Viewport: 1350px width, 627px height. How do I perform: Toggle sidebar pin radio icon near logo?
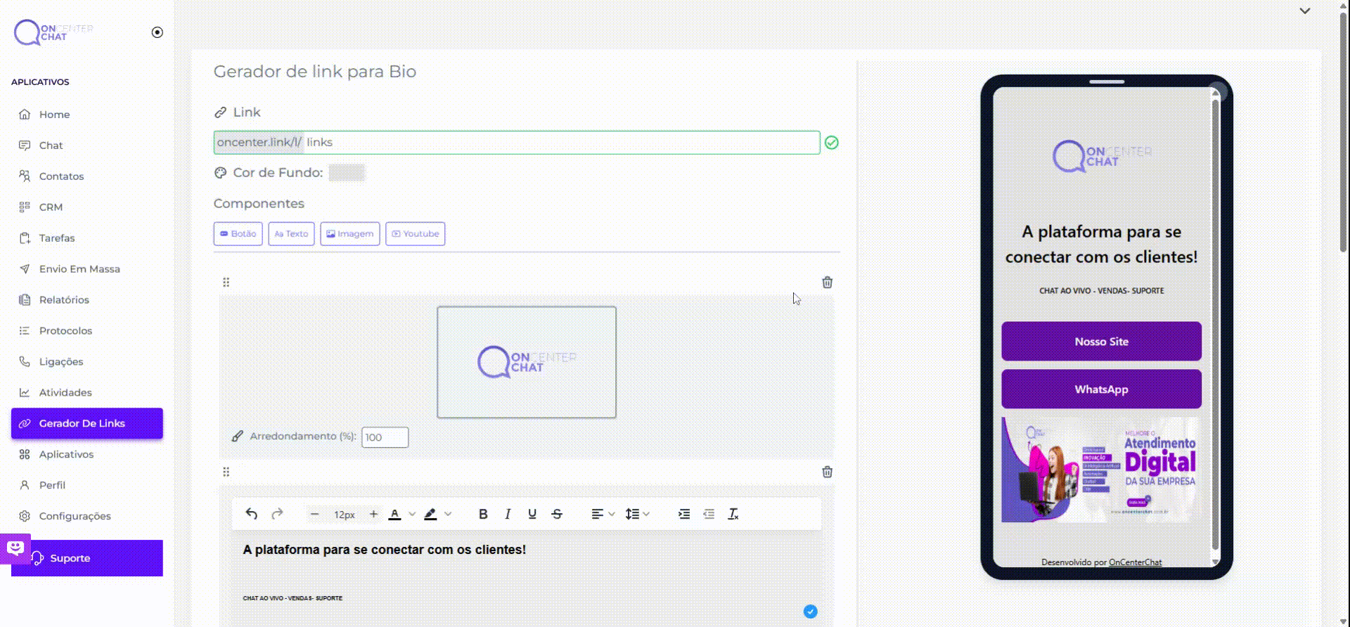coord(157,32)
